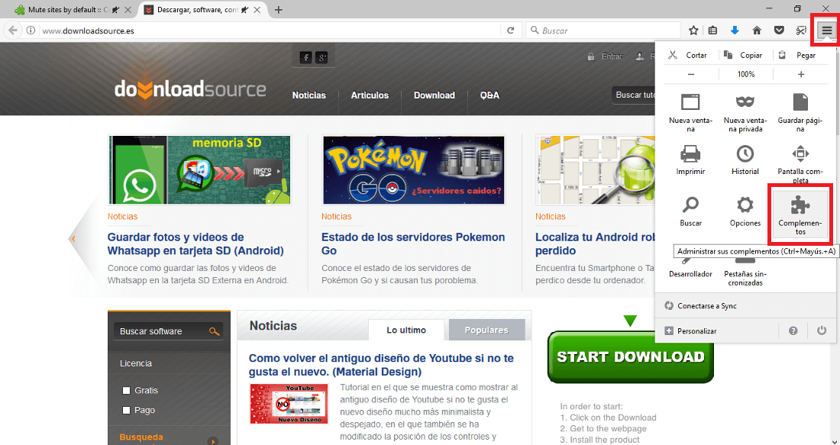Click Copiar in edit controls
840x445 pixels.
744,55
